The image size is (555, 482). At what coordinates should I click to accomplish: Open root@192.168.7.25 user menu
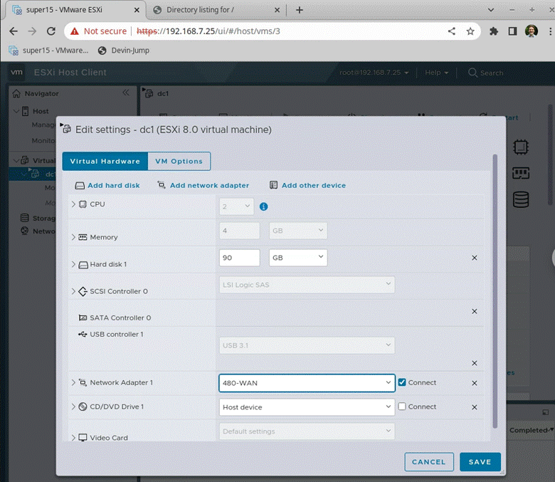click(x=374, y=73)
